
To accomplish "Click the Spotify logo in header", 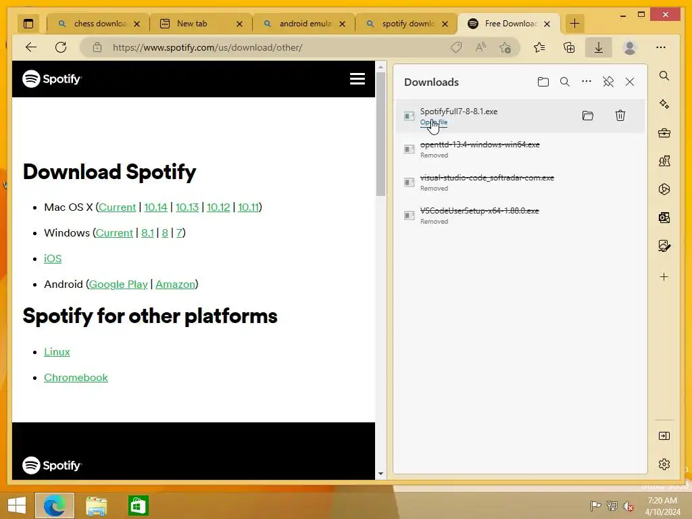I will [x=52, y=79].
